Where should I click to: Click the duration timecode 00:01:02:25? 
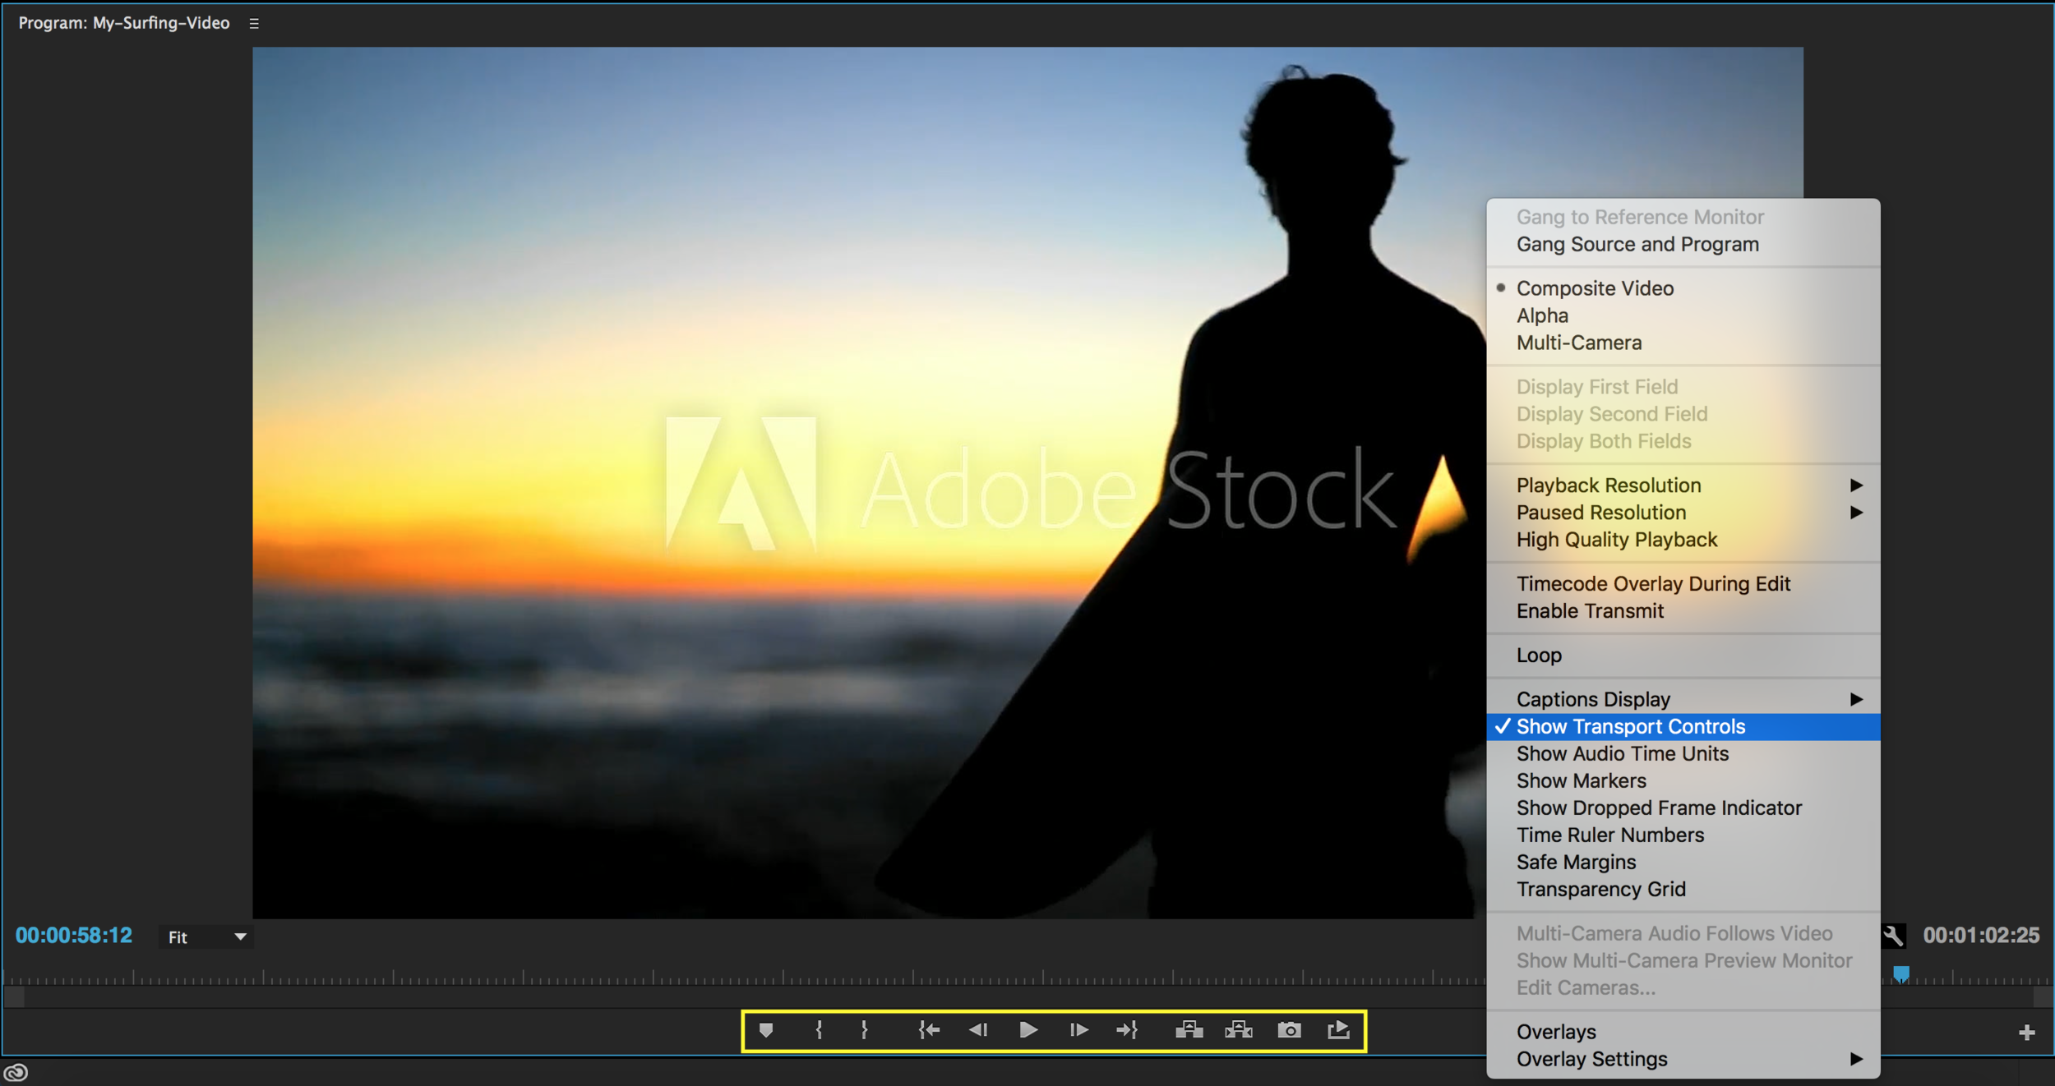click(1981, 936)
